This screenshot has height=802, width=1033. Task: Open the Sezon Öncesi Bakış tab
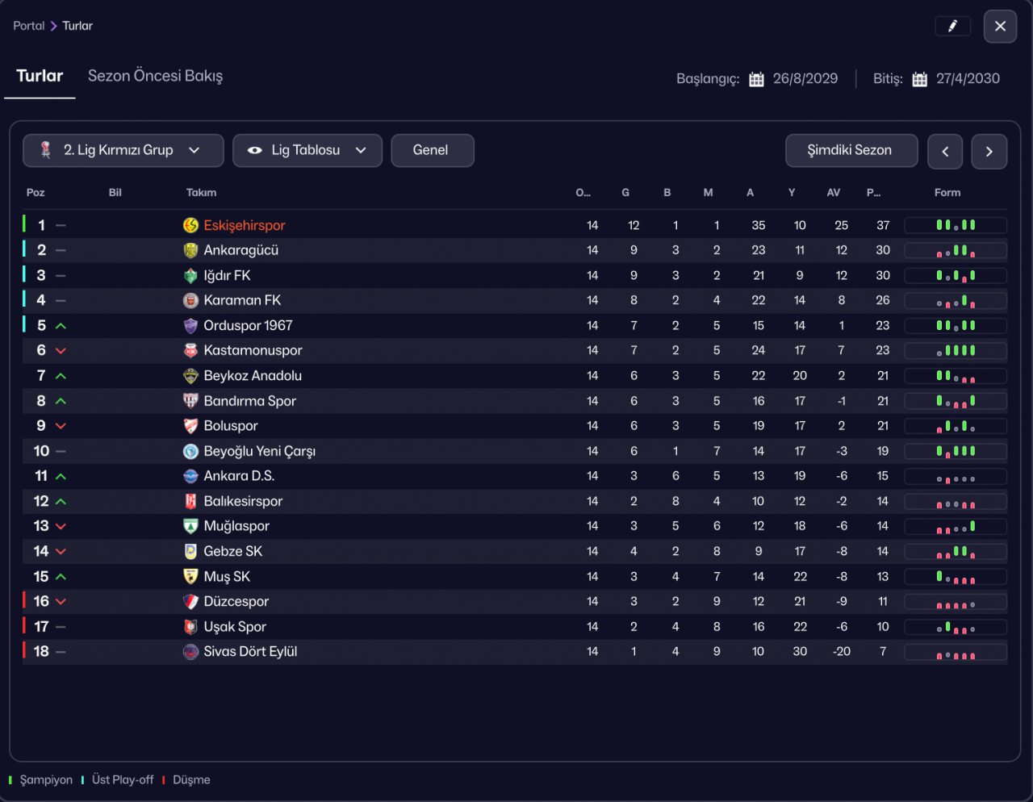(x=155, y=76)
